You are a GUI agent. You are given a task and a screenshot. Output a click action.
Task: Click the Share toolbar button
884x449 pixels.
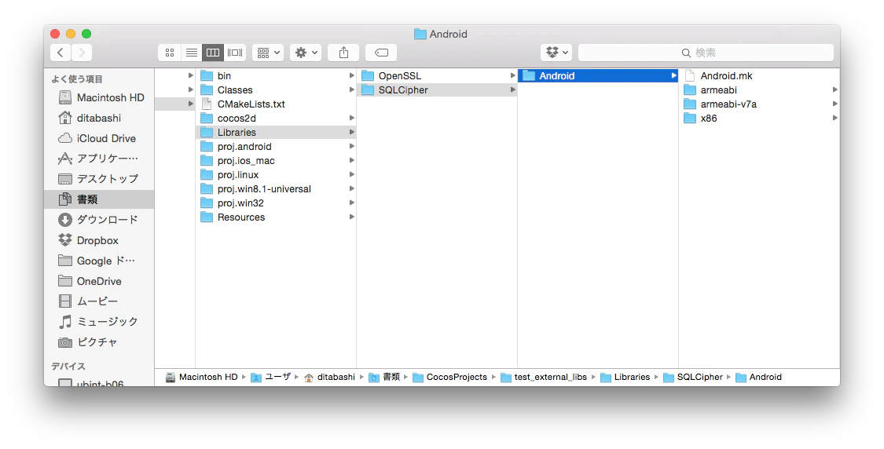coord(343,53)
